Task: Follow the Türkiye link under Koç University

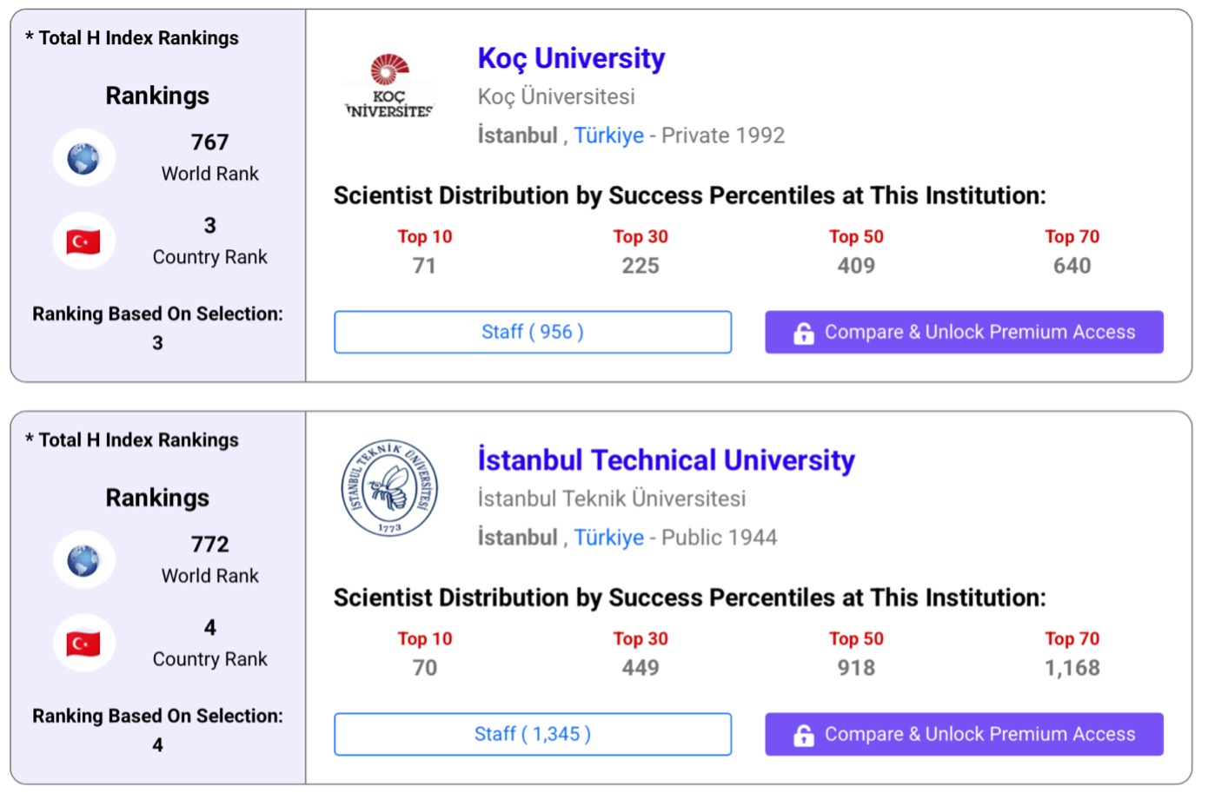Action: click(x=608, y=135)
